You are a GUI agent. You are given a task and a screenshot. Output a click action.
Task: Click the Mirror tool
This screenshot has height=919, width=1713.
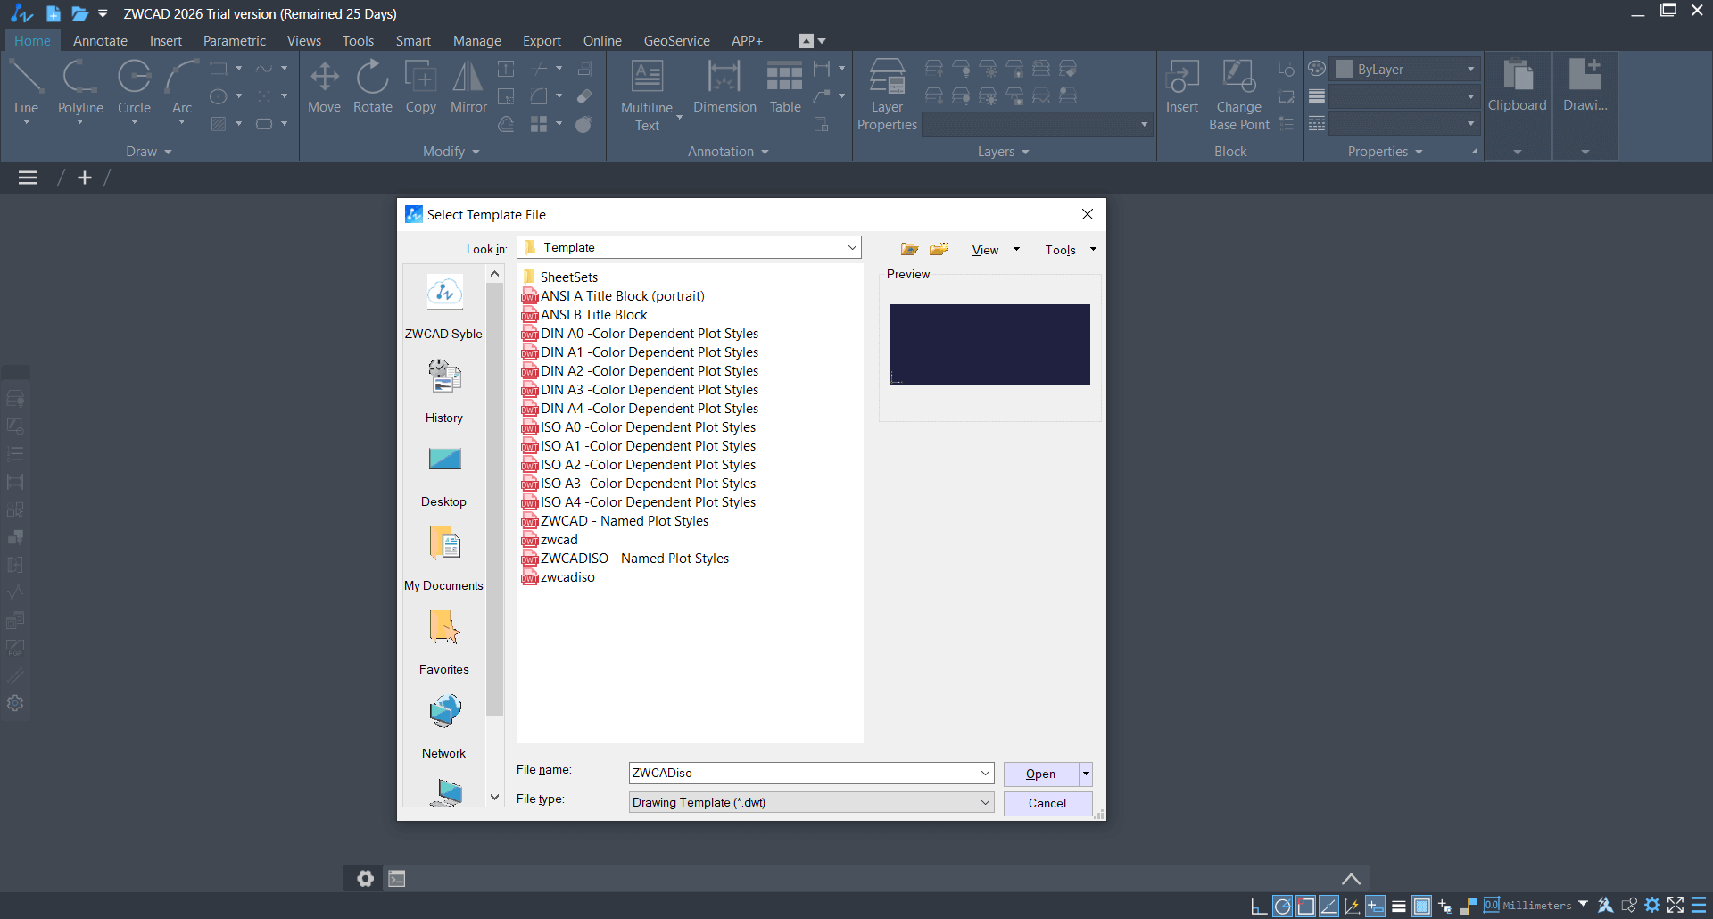tap(468, 87)
